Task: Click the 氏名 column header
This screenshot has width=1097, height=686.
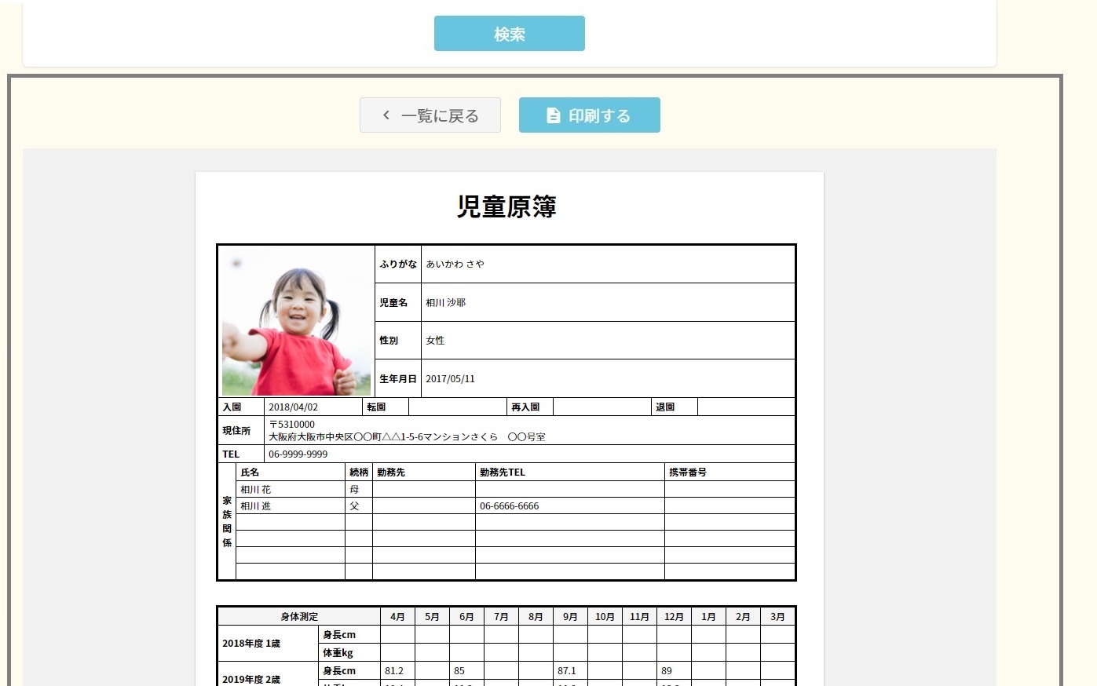Action: pyautogui.click(x=250, y=472)
